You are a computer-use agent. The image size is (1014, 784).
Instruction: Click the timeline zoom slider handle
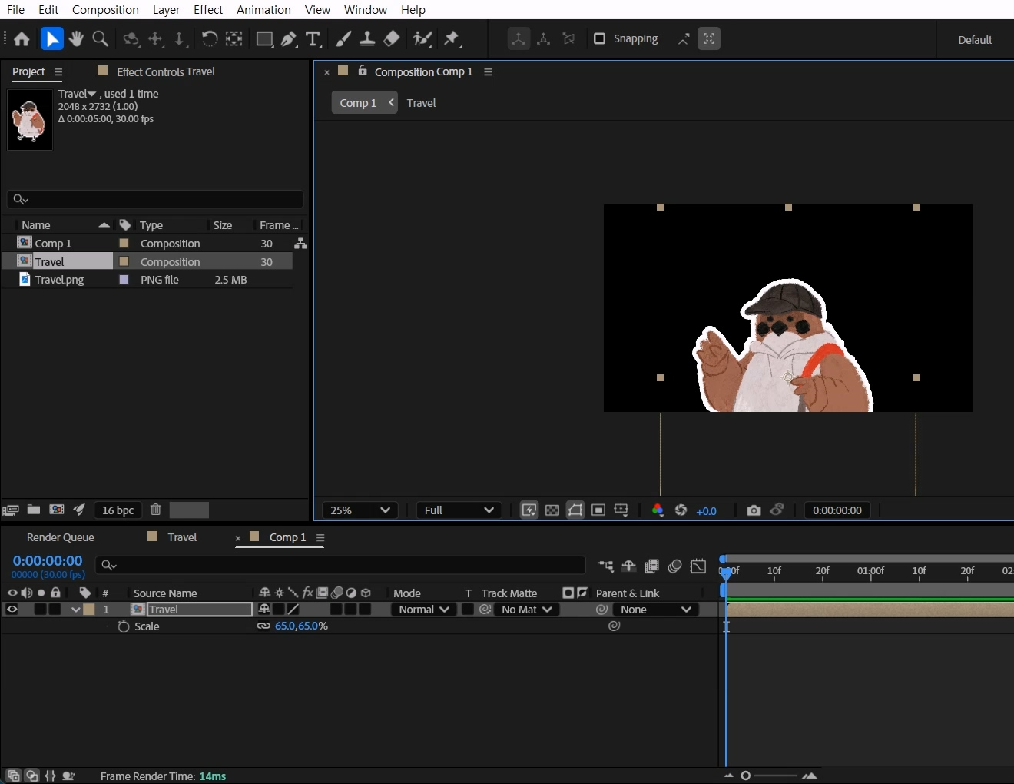pos(745,776)
